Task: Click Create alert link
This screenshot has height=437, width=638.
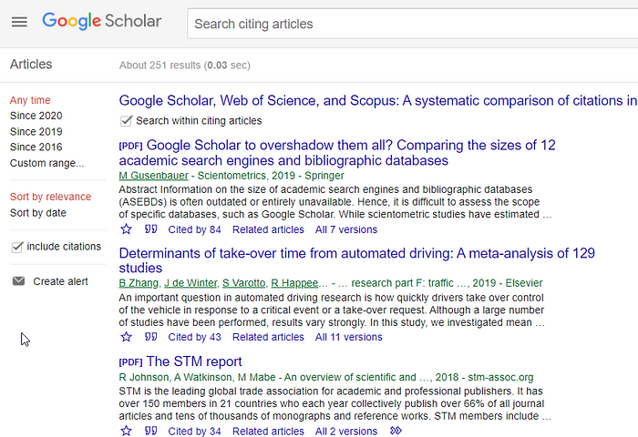Action: [x=61, y=281]
